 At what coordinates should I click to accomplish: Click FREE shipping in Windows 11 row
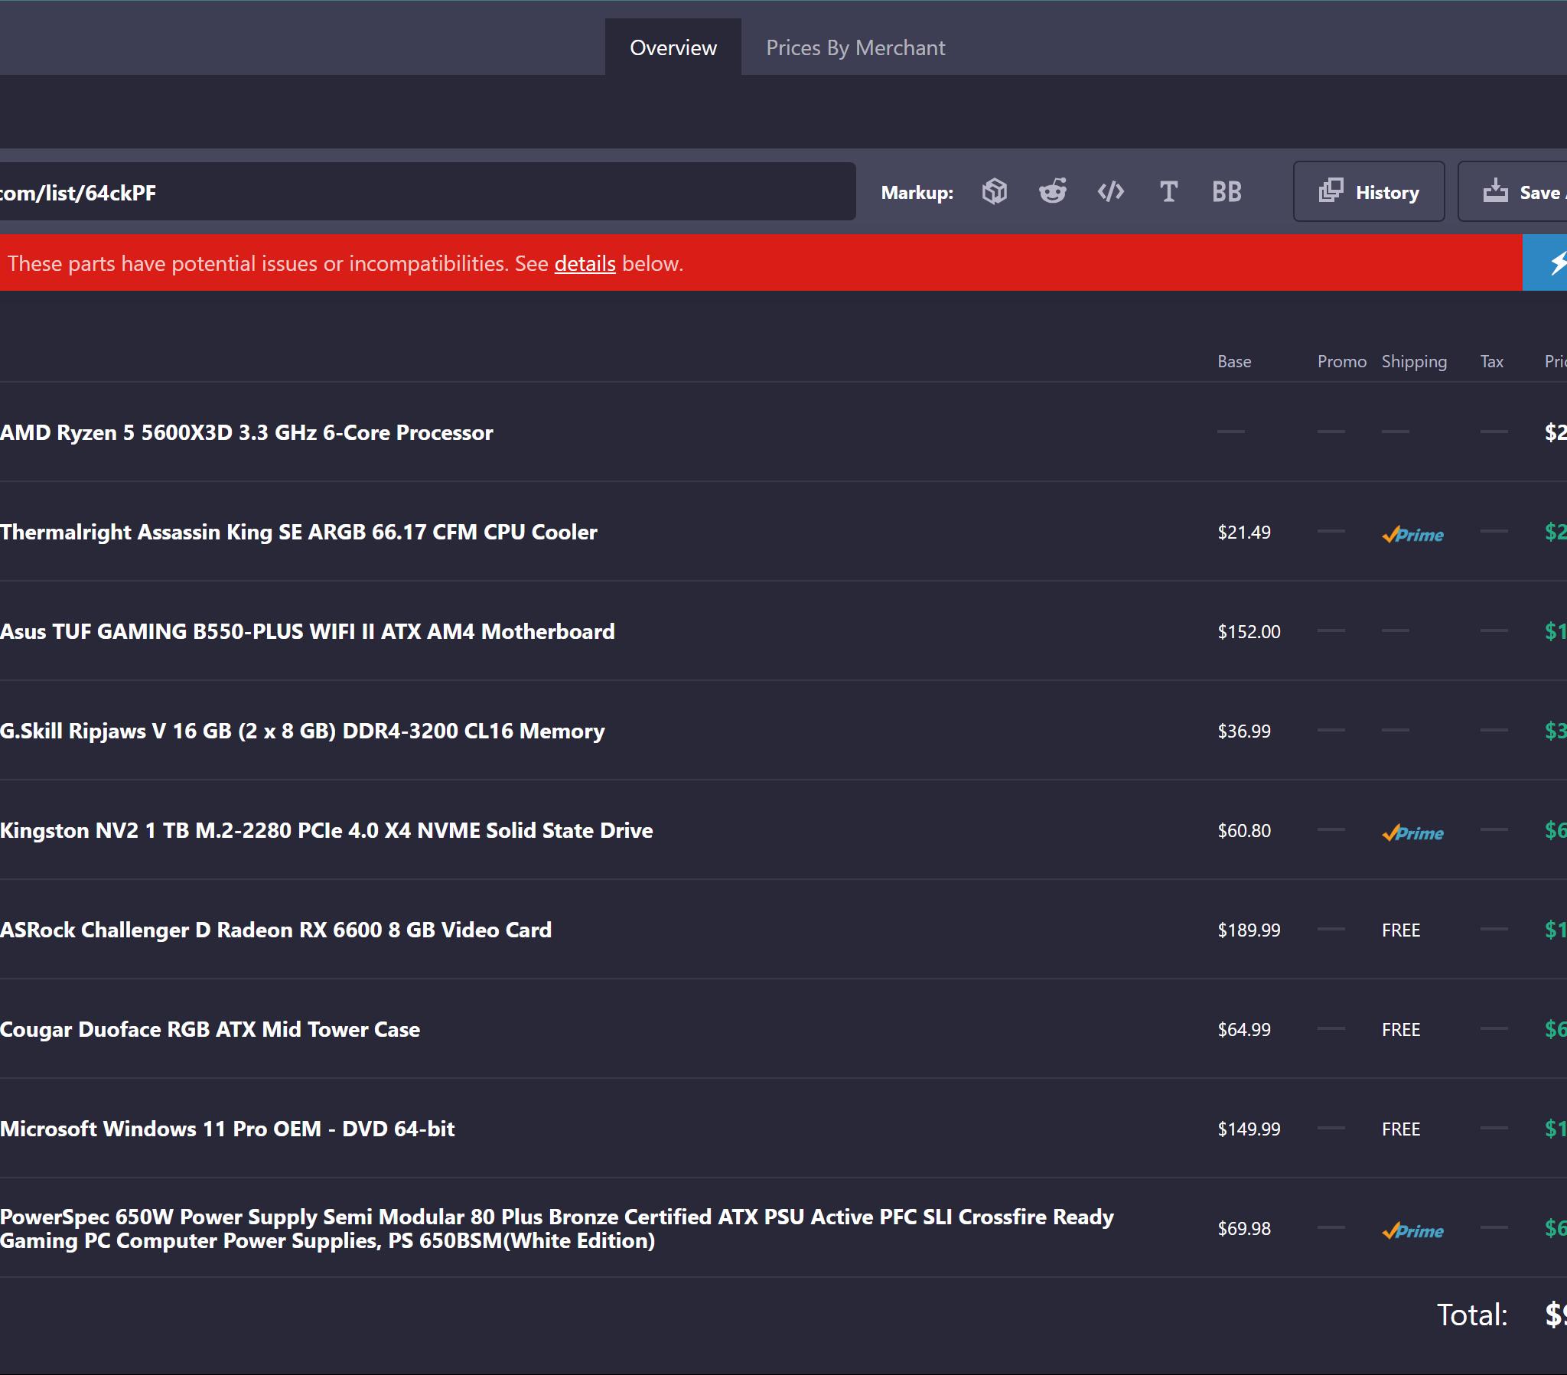pos(1401,1129)
